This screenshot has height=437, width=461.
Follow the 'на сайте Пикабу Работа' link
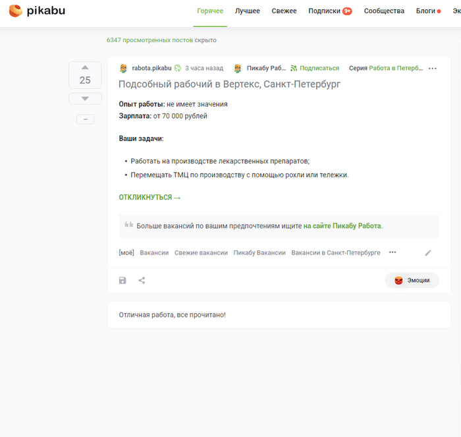pyautogui.click(x=342, y=225)
